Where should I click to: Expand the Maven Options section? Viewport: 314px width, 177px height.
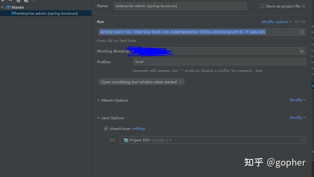tap(98, 100)
